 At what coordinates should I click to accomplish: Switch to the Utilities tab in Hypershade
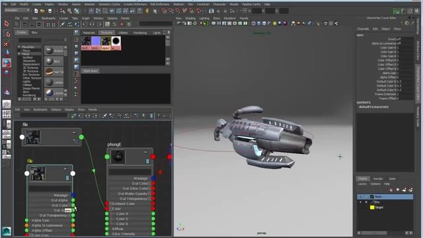point(123,32)
